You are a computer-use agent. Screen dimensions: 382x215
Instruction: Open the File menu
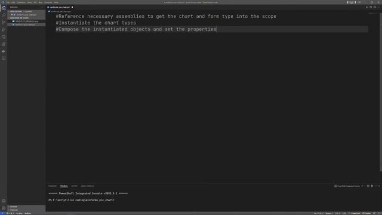(8, 2)
